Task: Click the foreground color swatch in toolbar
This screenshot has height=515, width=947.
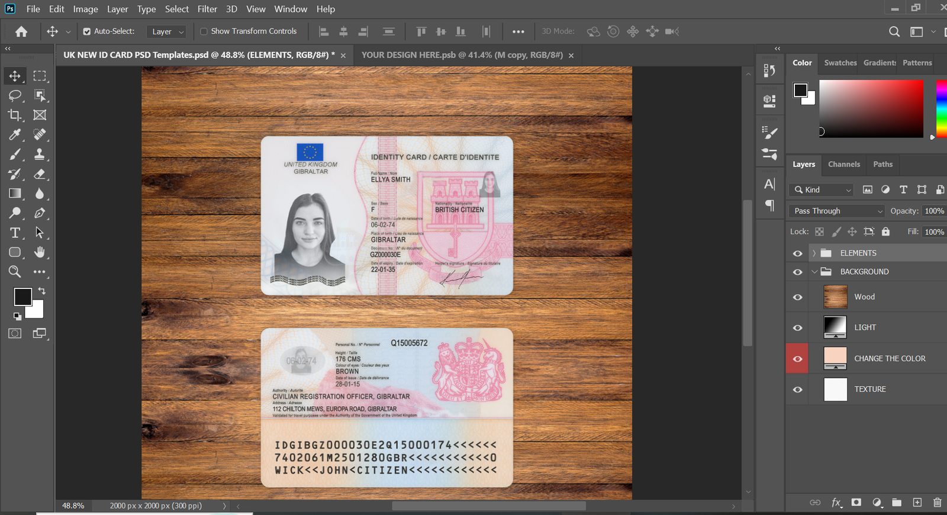Action: coord(22,297)
